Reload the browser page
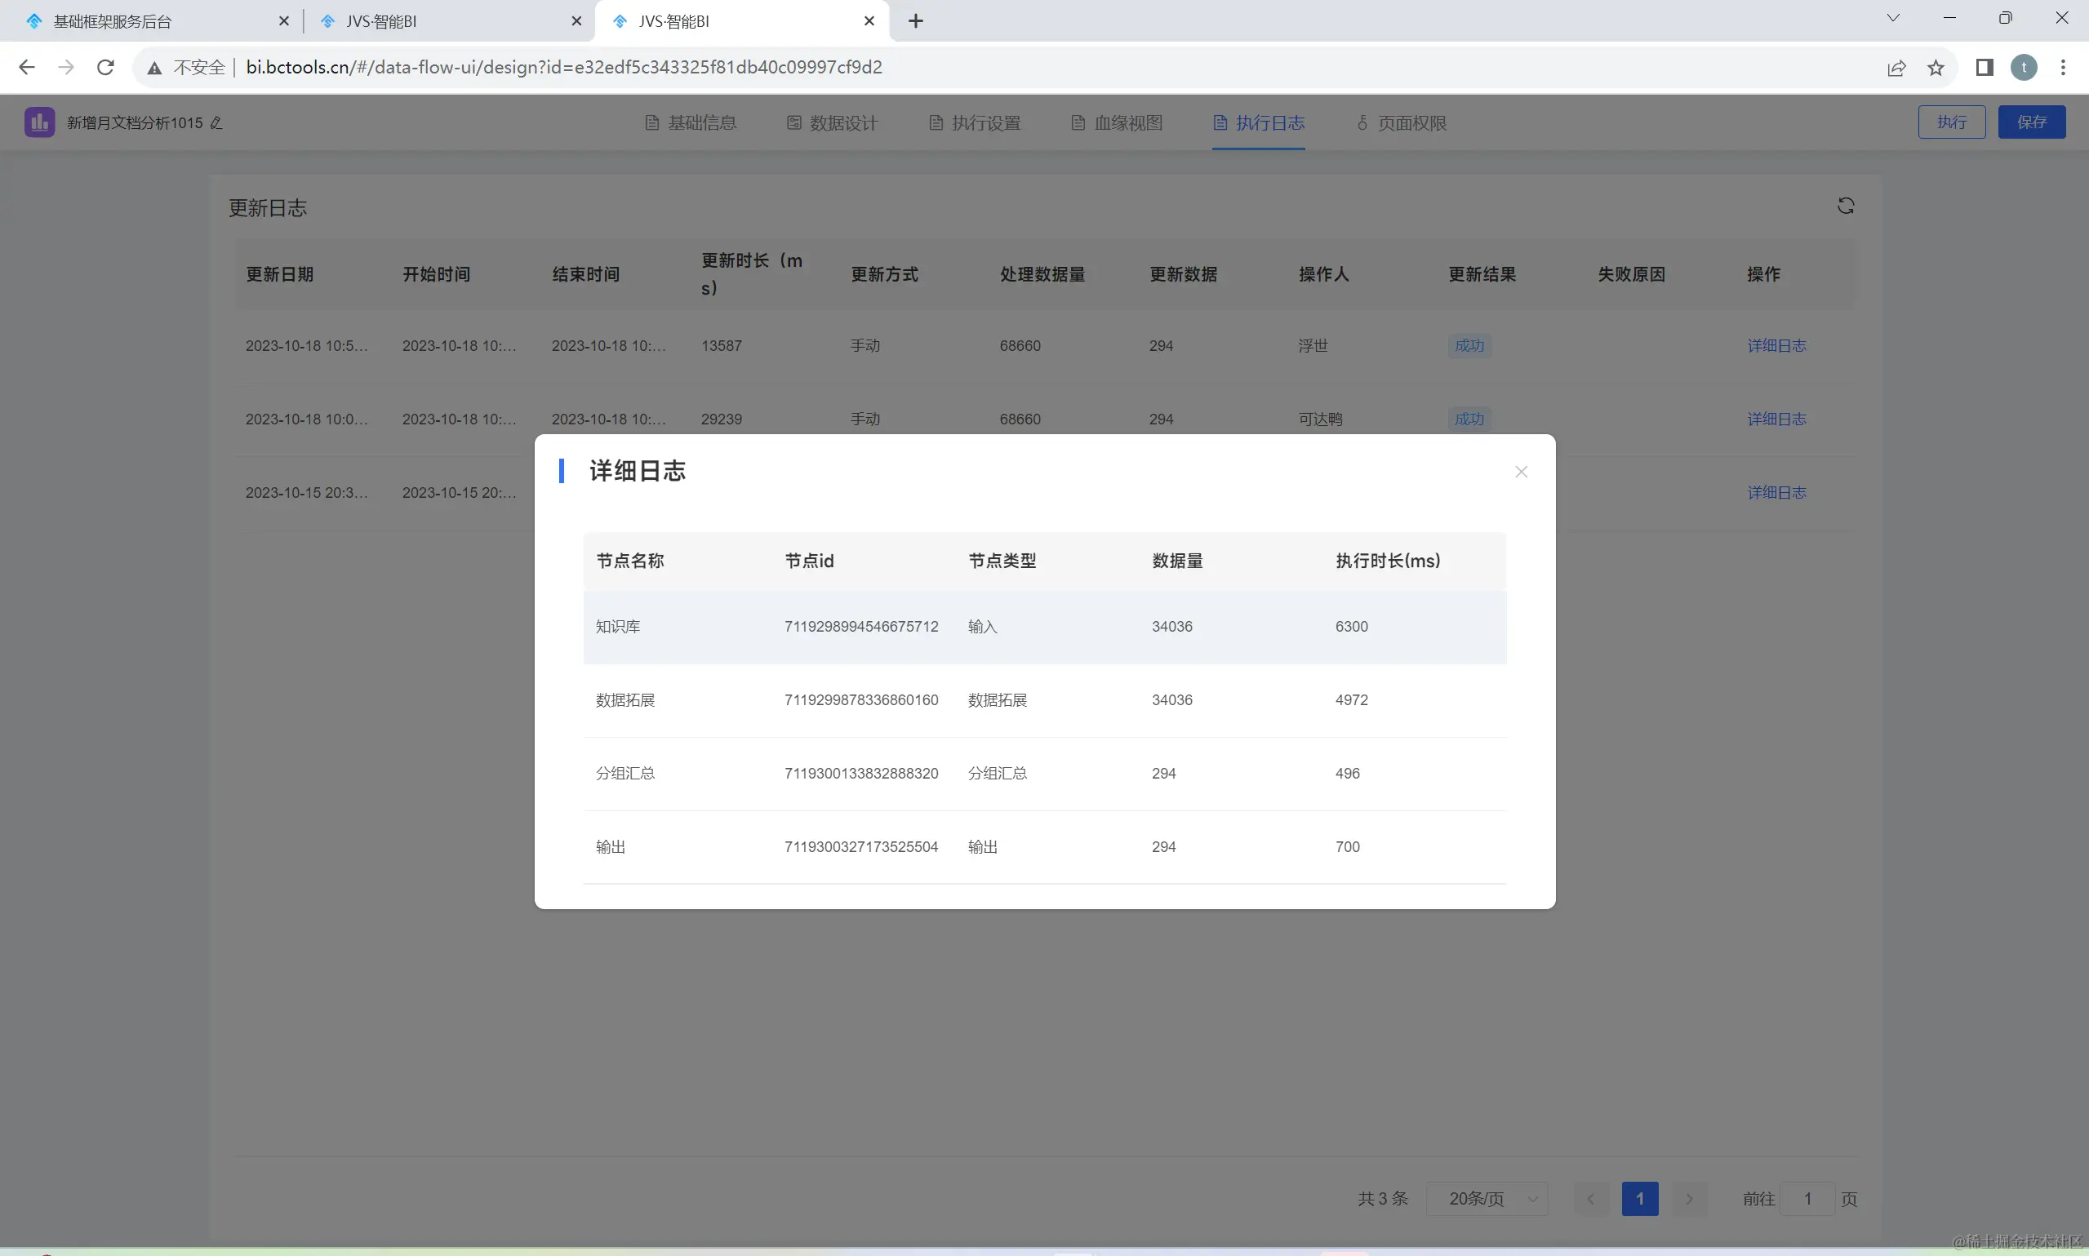 pos(105,67)
